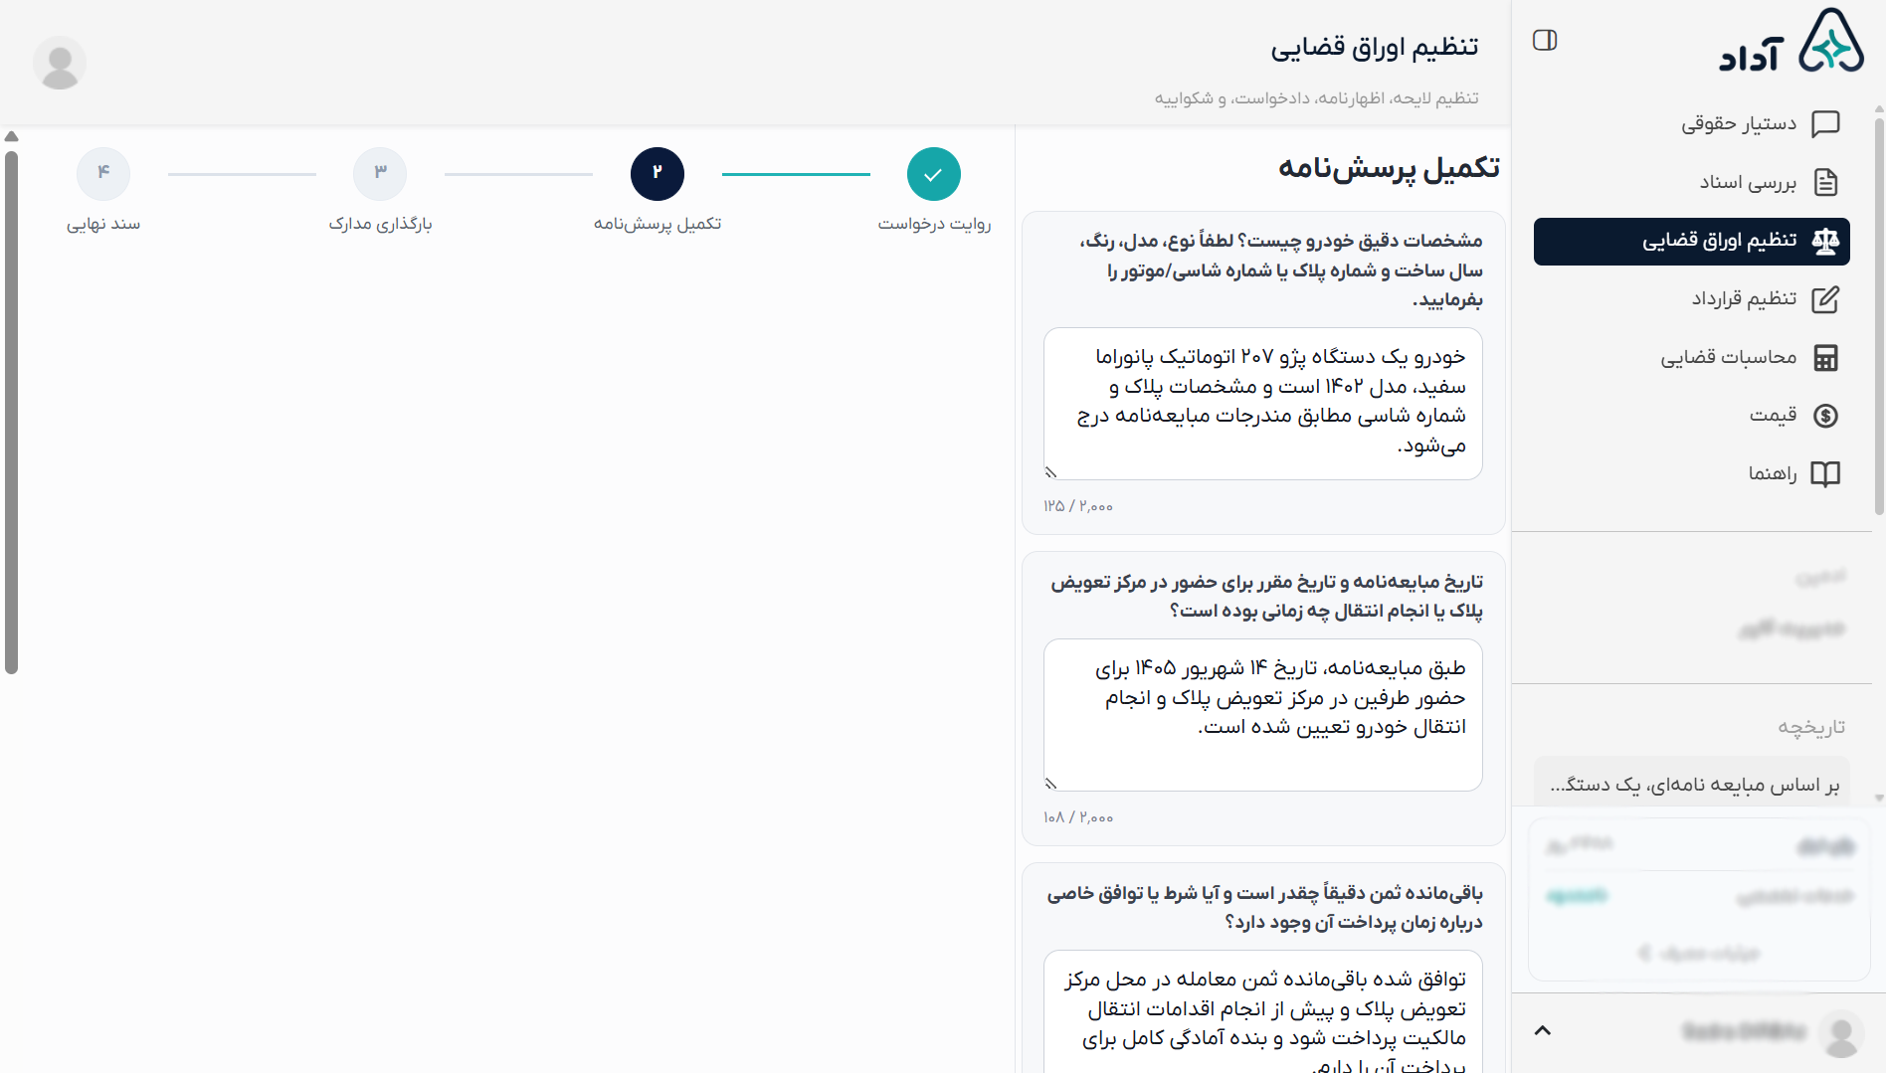The width and height of the screenshot is (1886, 1073).
Task: Select step 2 تکمیل پرسش‌نامه circle
Action: coord(657,174)
